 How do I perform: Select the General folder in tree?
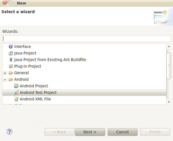pos(21,73)
